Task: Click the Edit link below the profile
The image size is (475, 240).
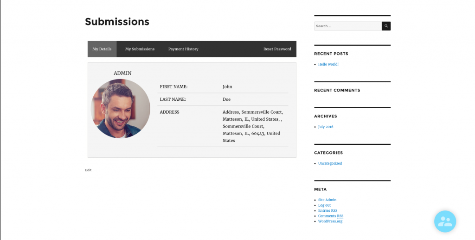Action: pos(88,170)
